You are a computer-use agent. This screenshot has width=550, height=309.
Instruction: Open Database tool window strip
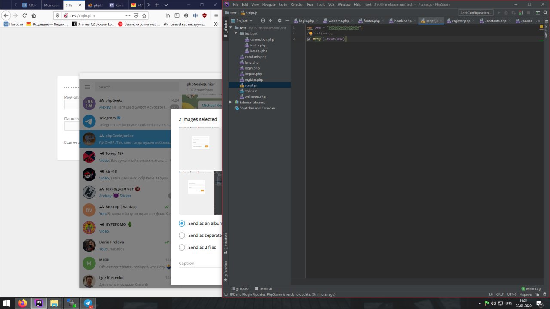pos(547,28)
